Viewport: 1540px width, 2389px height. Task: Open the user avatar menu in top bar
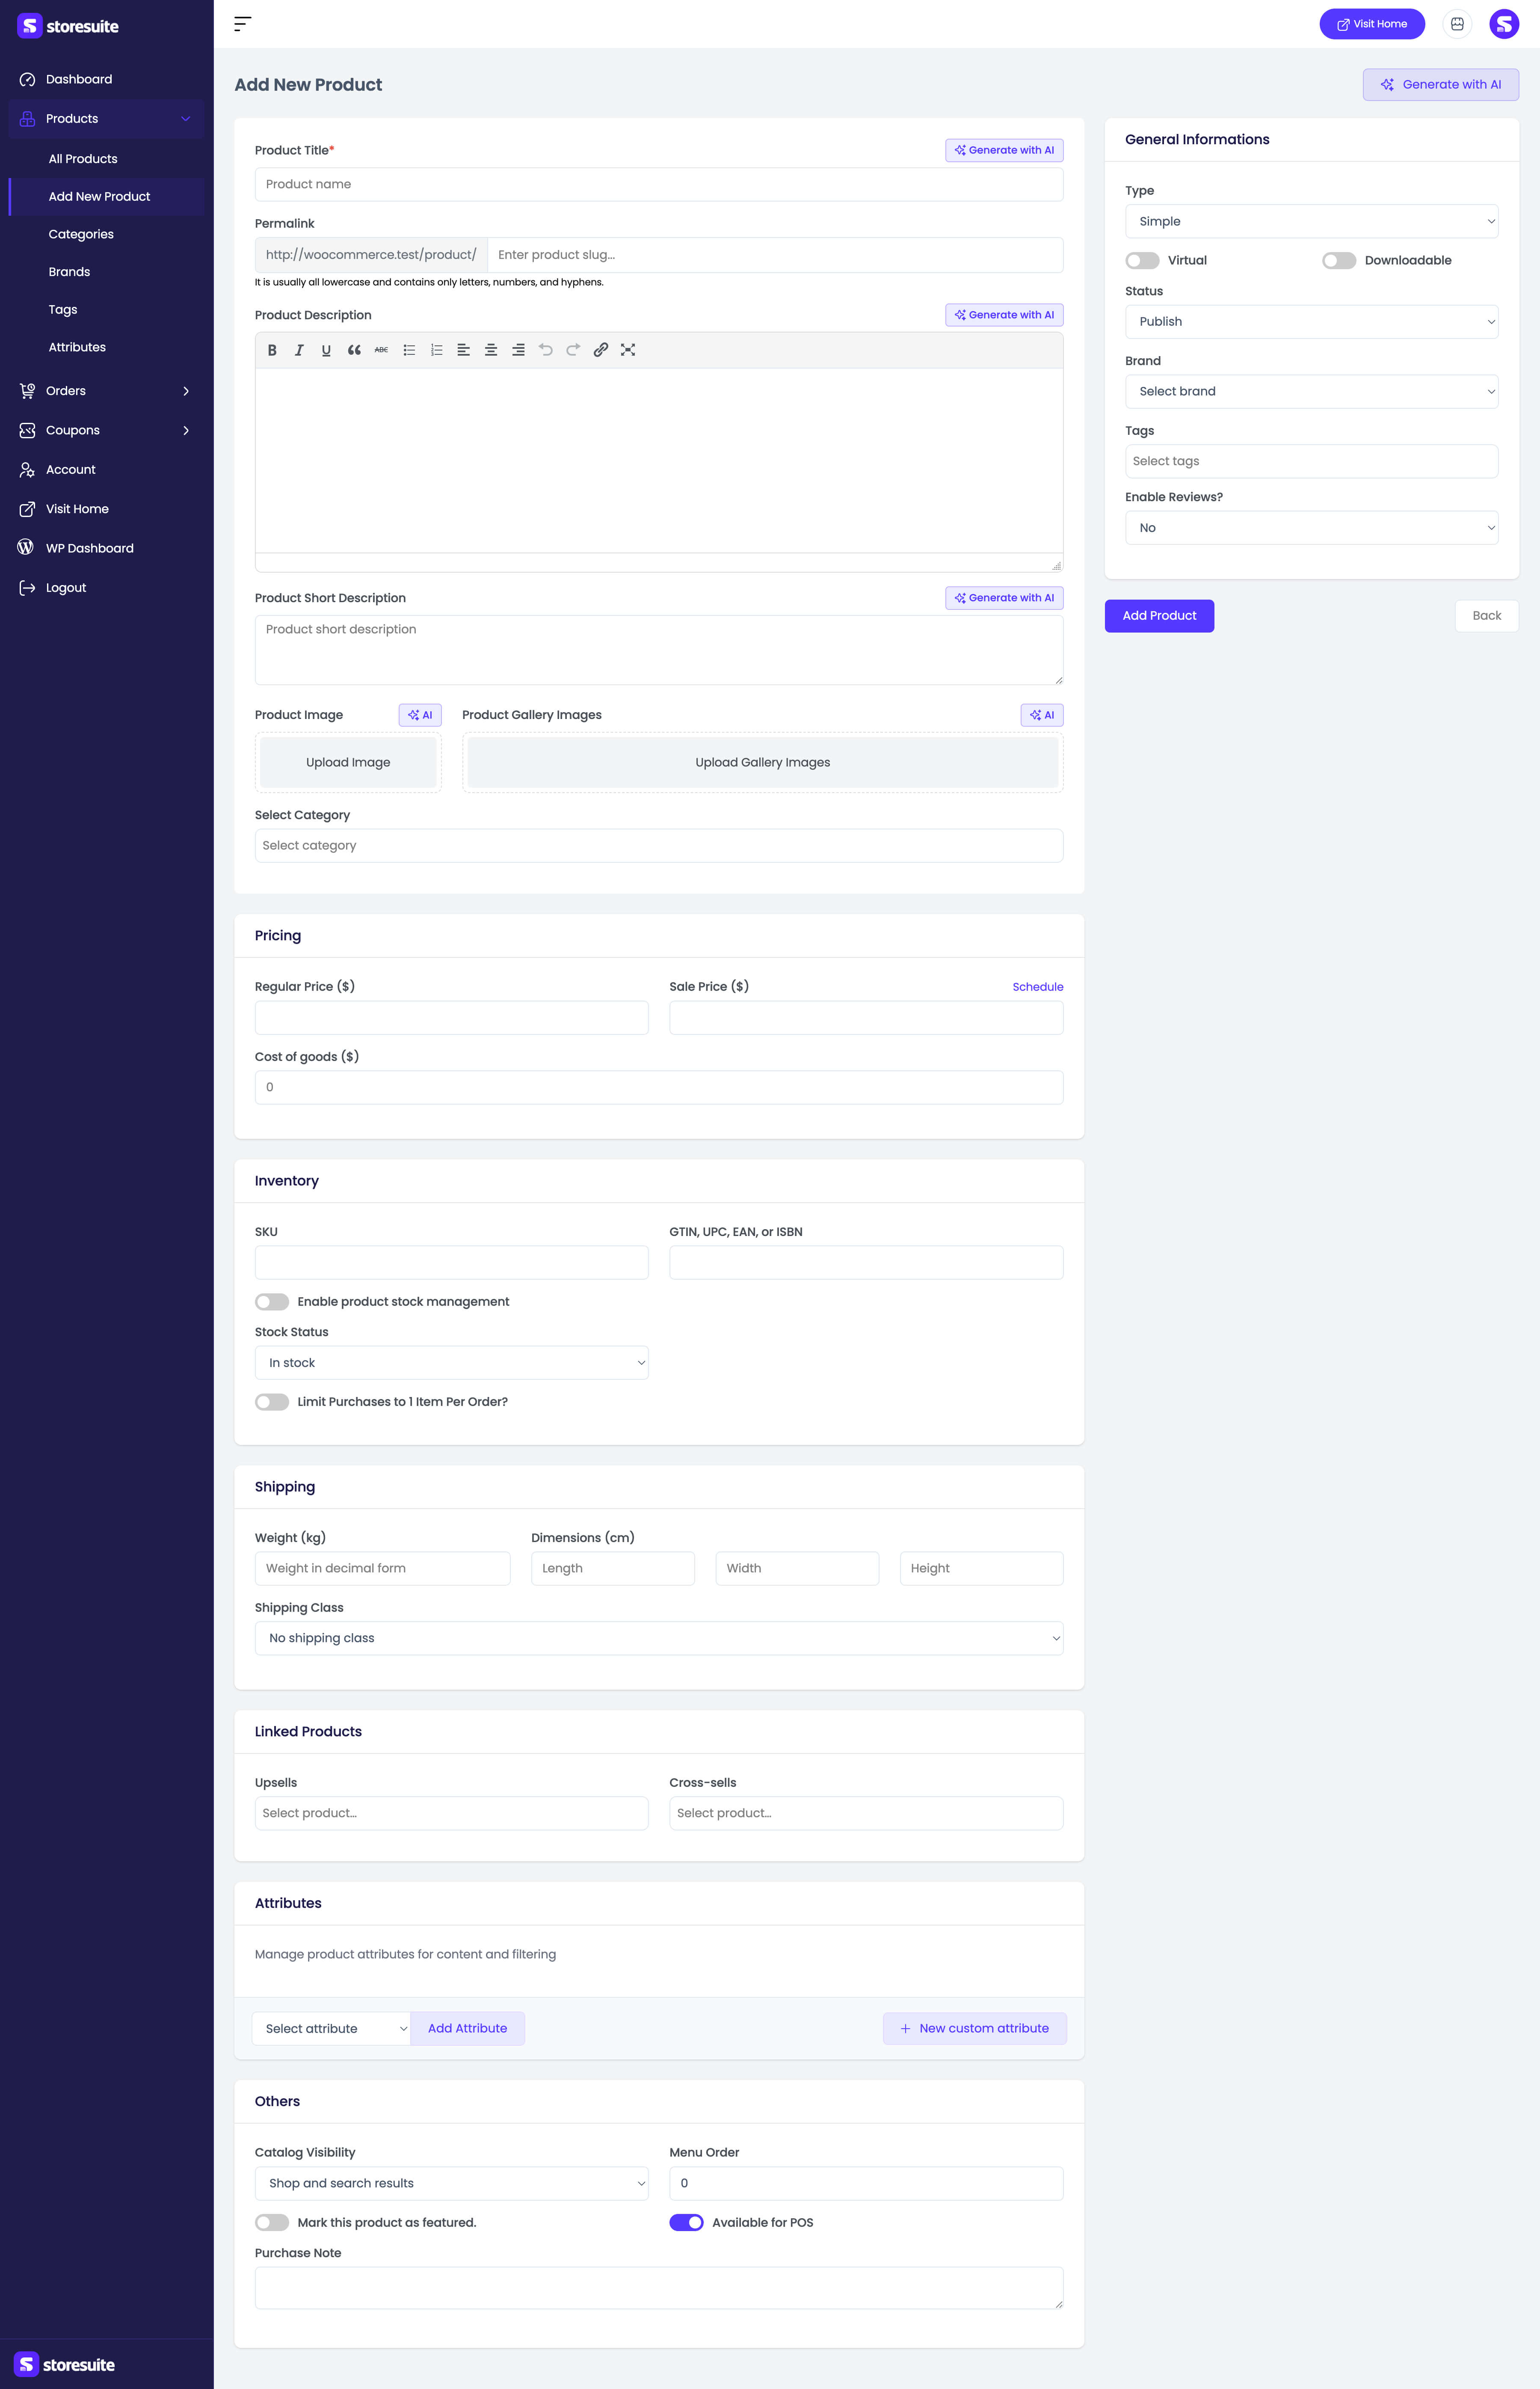(1504, 24)
